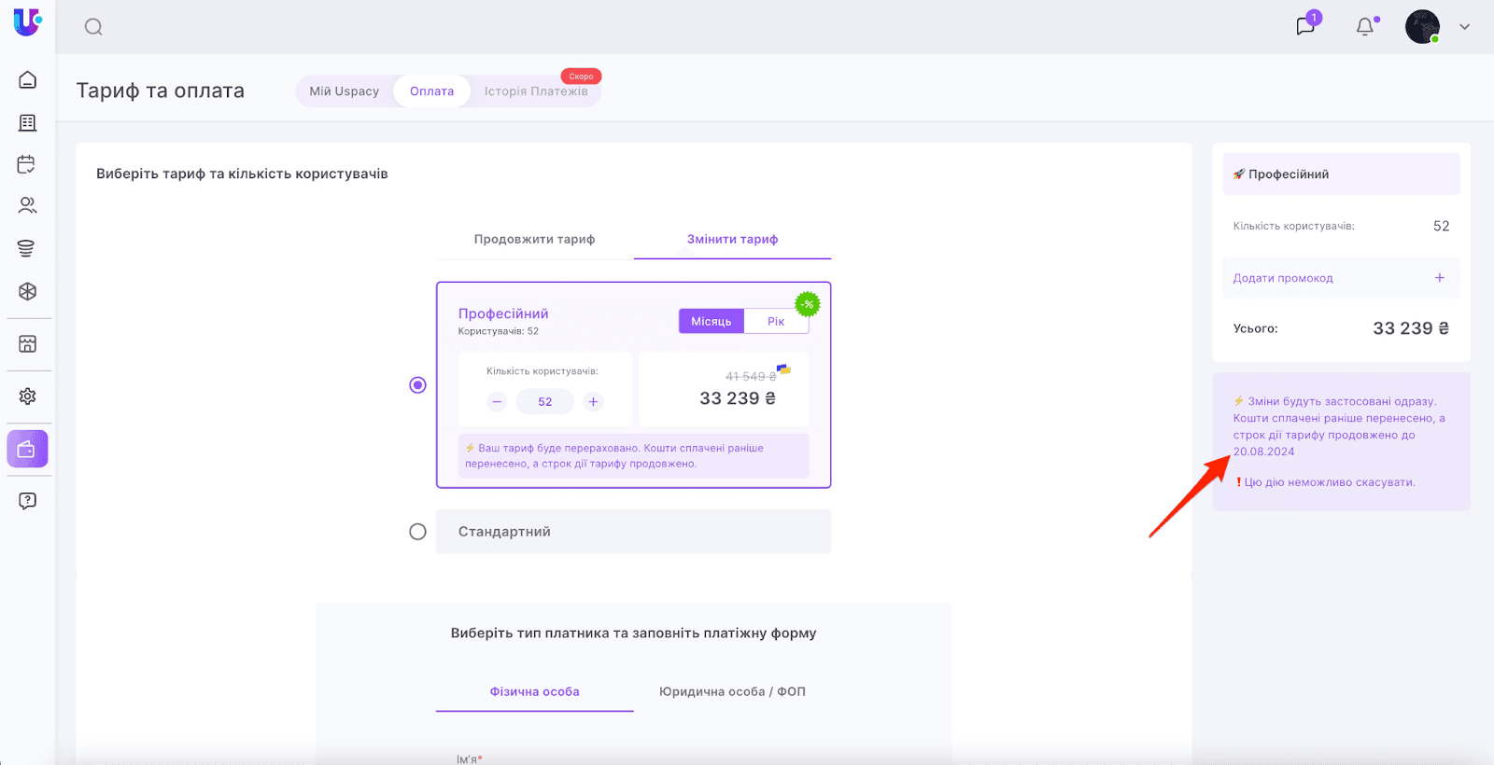Switch to the Продовжити тариф tab
The image size is (1494, 765).
[534, 240]
